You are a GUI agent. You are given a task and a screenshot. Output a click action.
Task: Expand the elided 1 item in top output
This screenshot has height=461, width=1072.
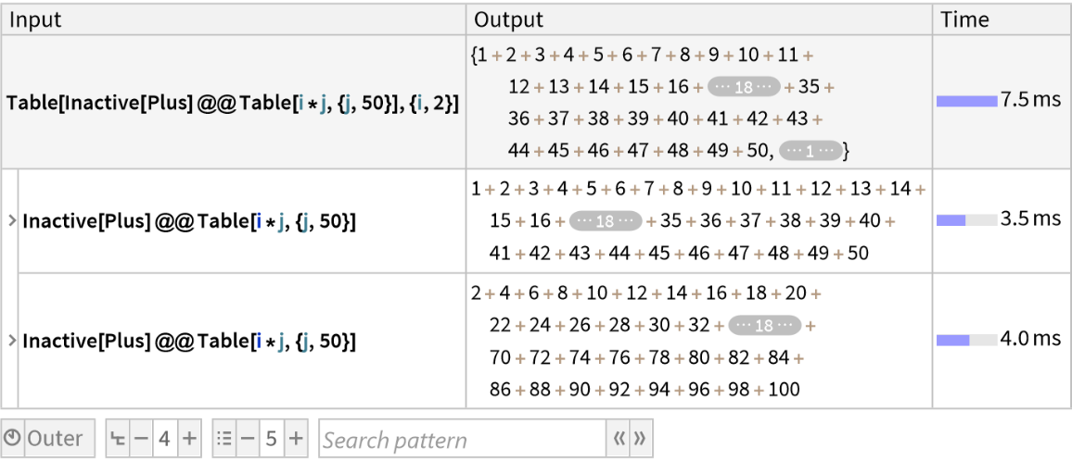810,149
